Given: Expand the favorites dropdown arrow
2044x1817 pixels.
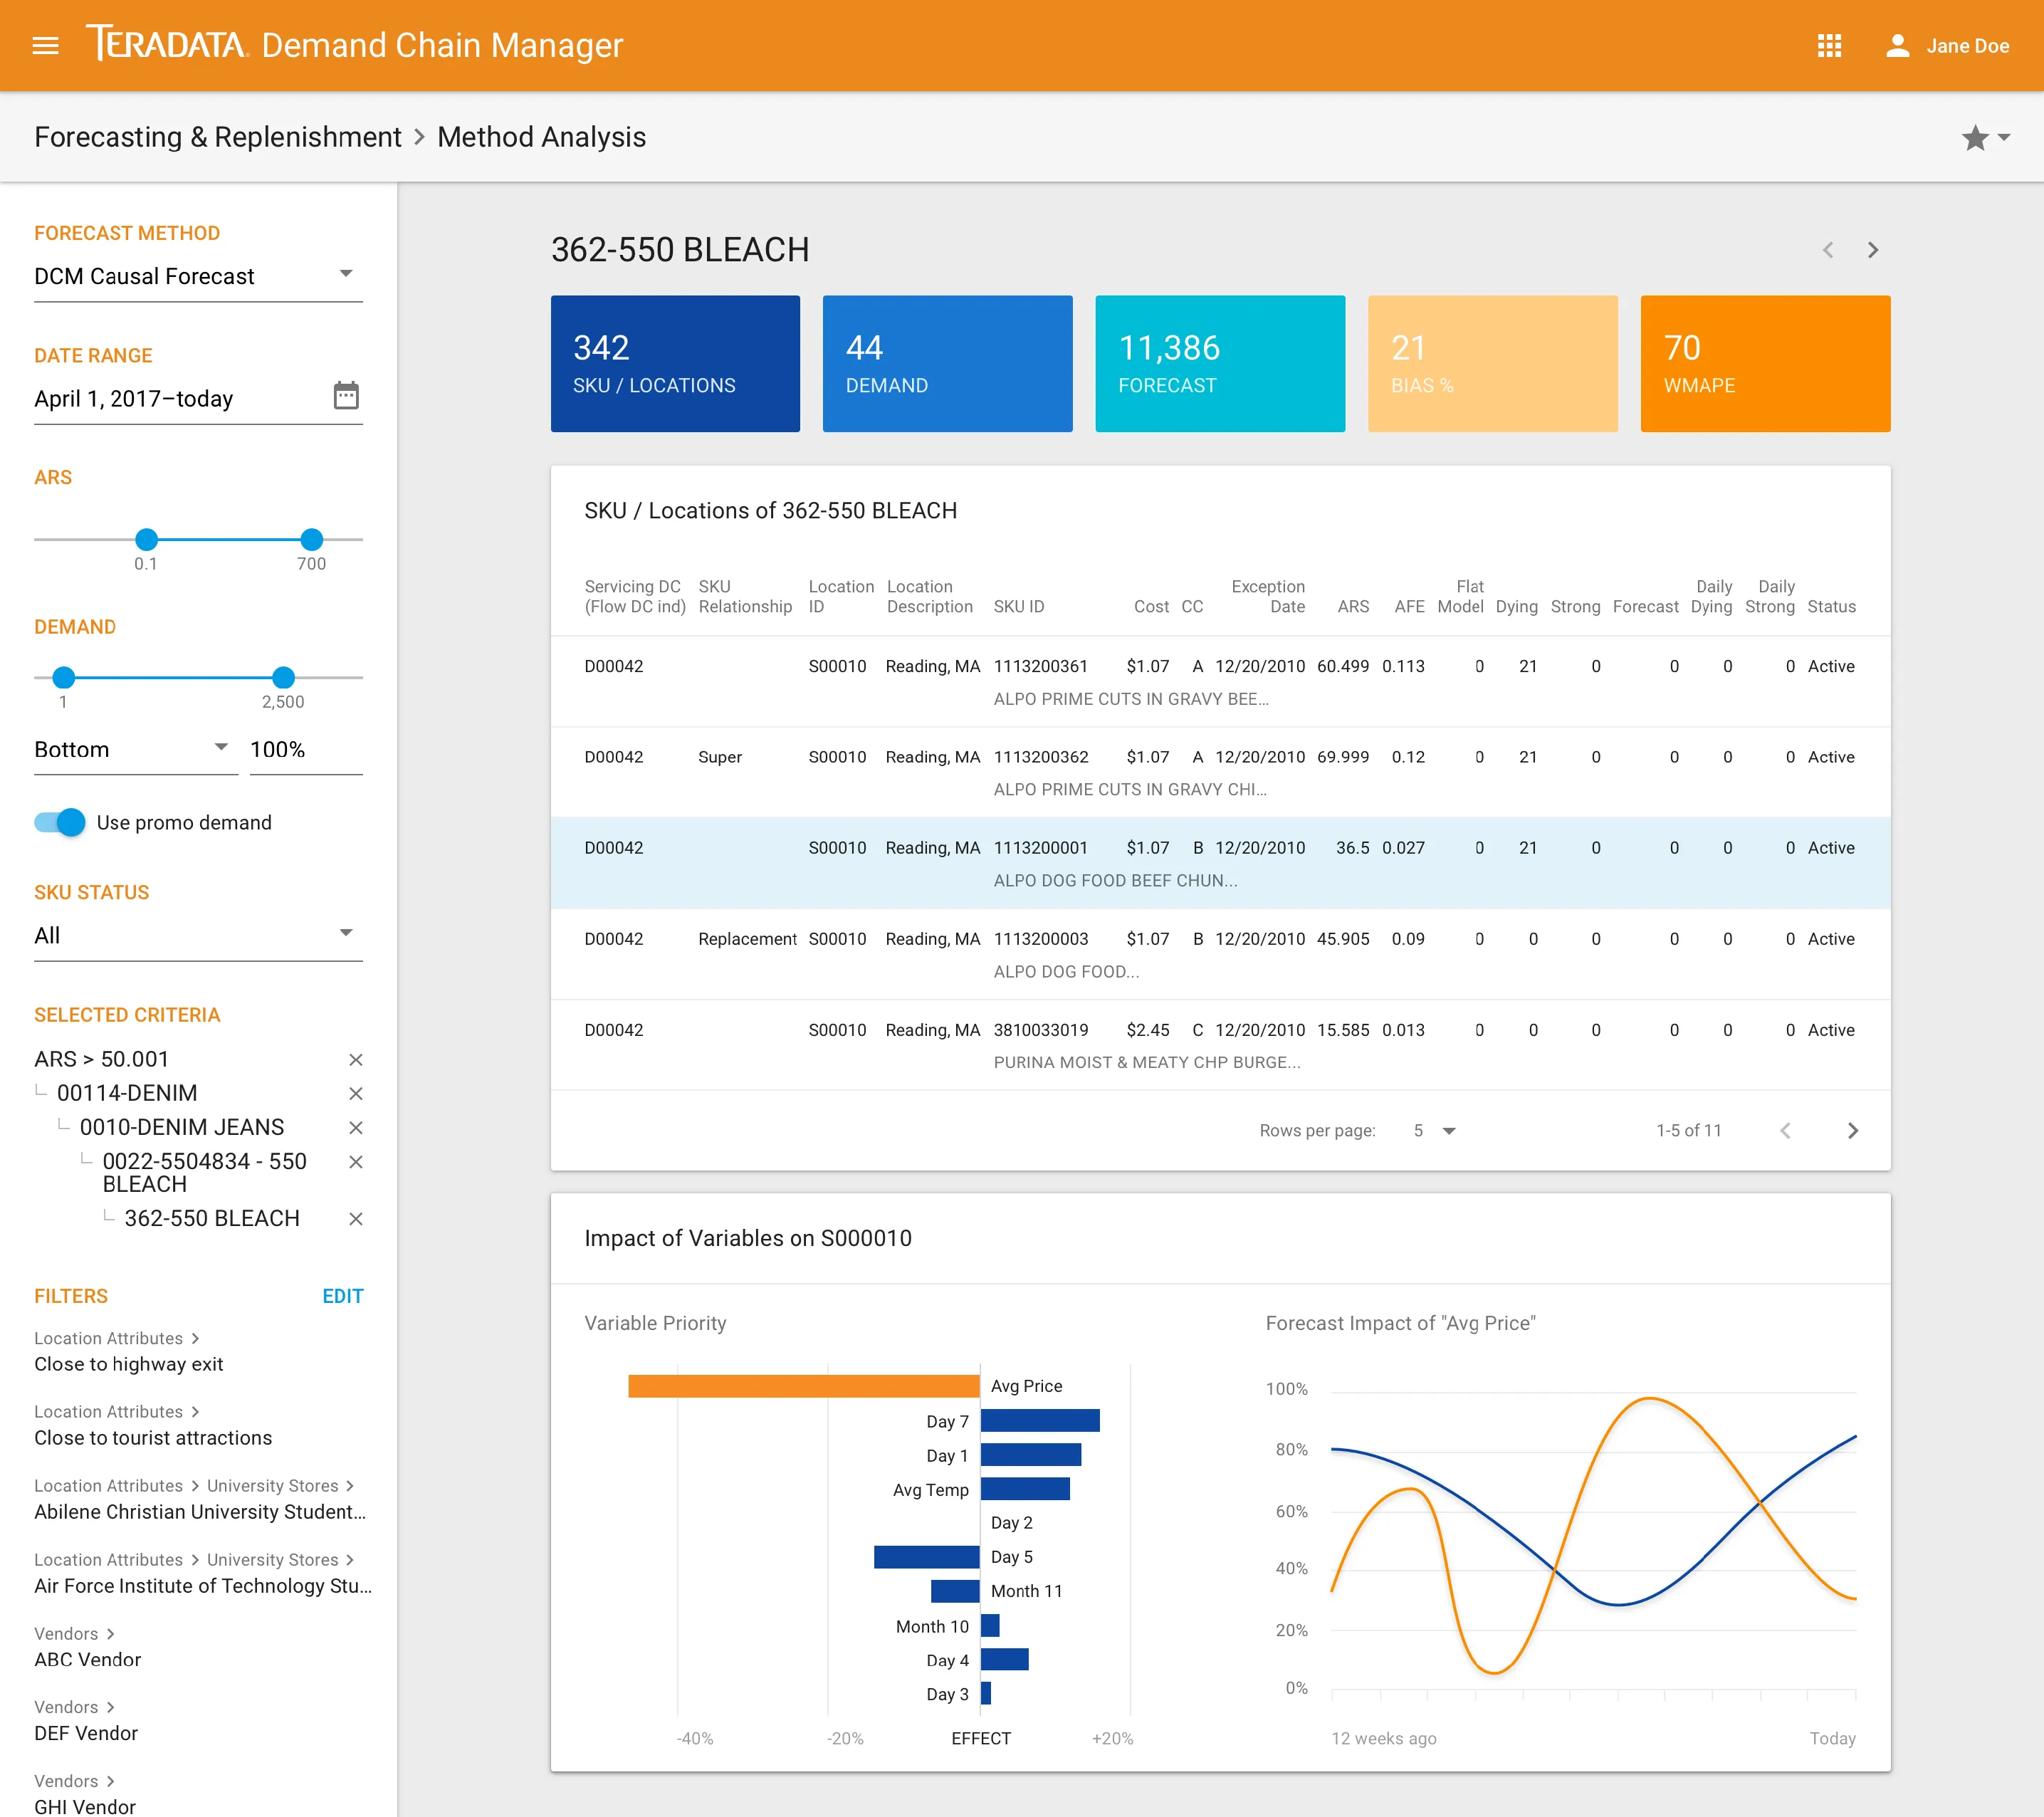Looking at the screenshot, I should point(2004,138).
